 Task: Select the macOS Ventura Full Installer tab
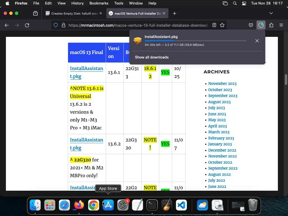[x=137, y=13]
